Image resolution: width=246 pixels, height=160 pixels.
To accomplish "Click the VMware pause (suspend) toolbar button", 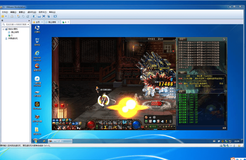I will tap(3, 16).
